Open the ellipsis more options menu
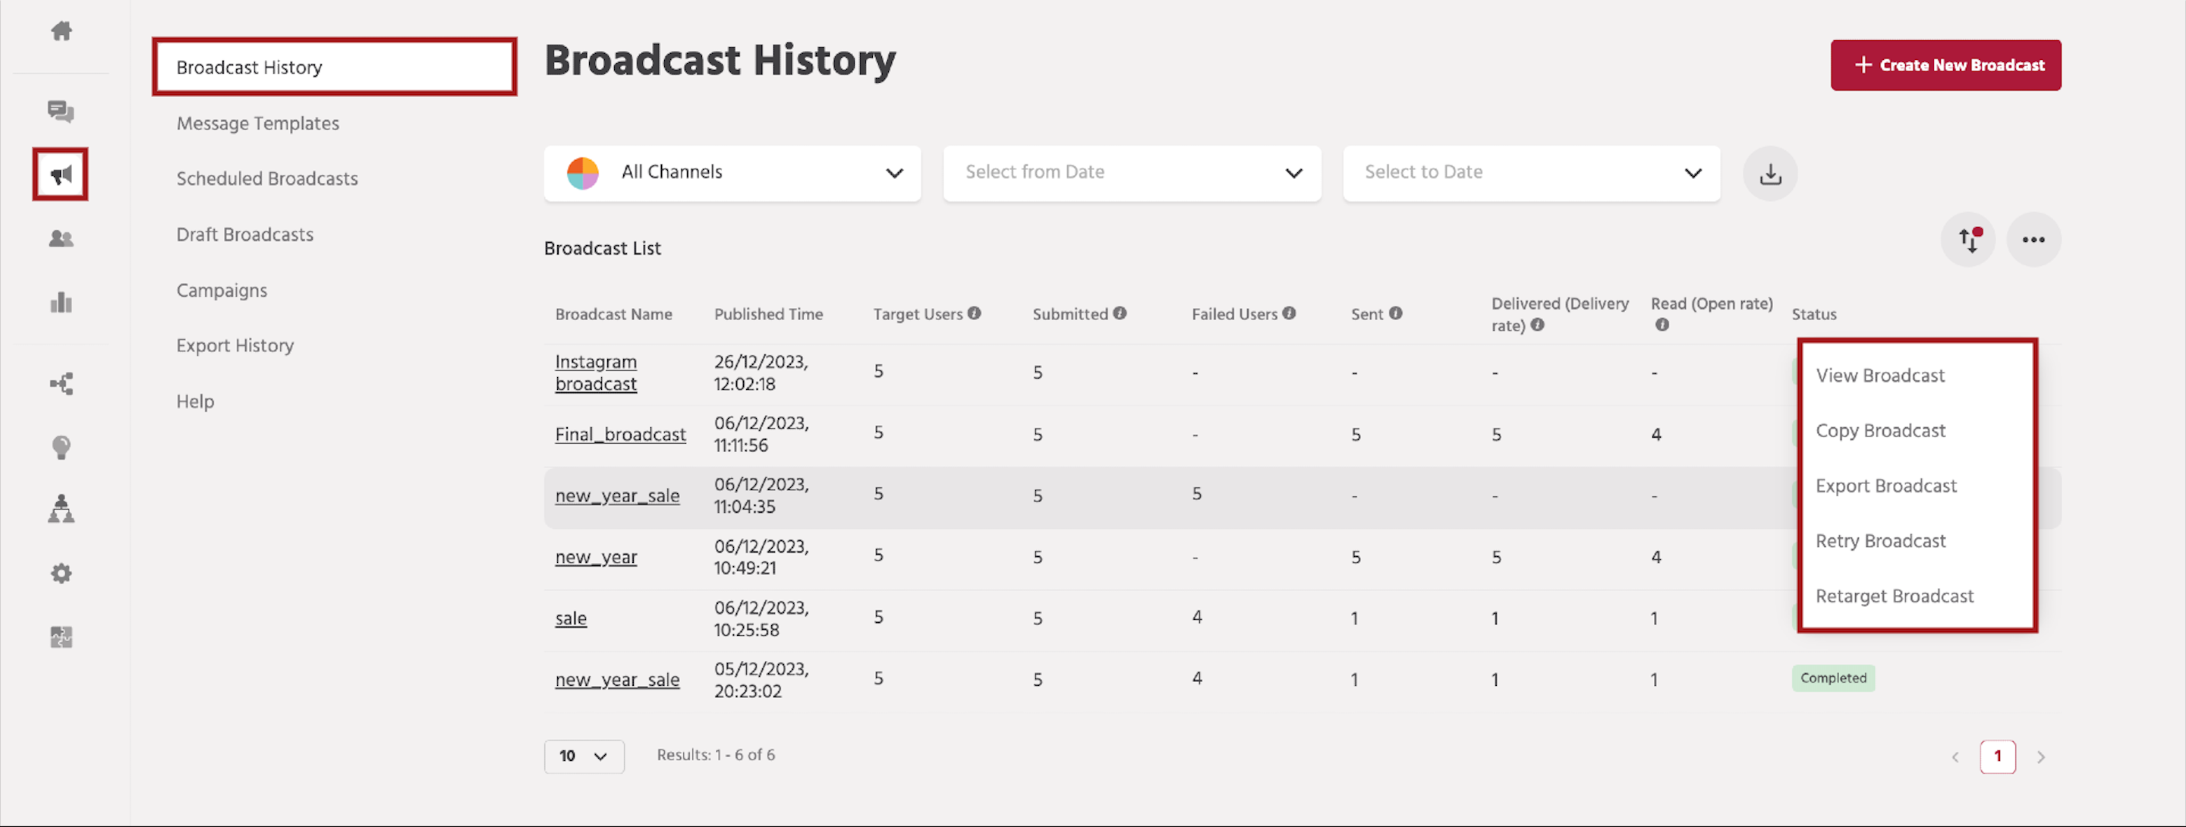Image resolution: width=2186 pixels, height=827 pixels. click(x=2034, y=240)
